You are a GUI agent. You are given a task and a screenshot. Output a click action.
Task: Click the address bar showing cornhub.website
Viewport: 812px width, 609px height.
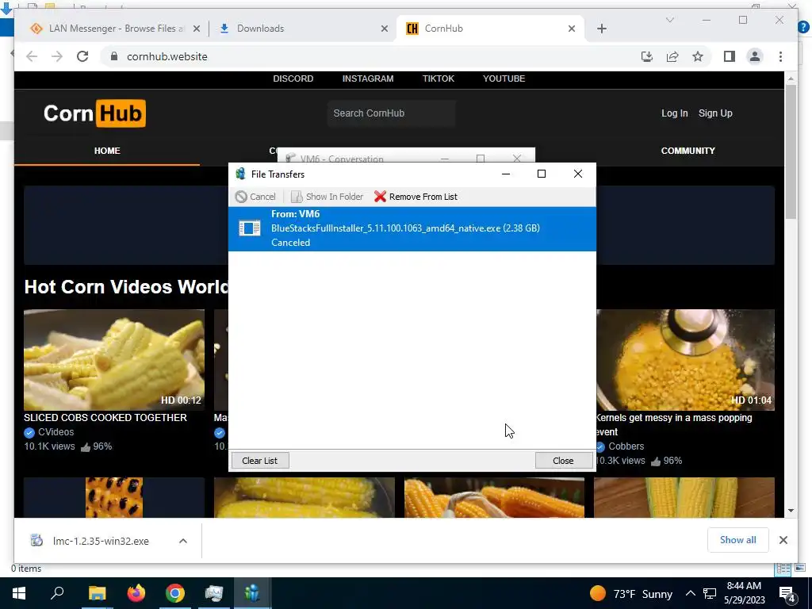167,57
